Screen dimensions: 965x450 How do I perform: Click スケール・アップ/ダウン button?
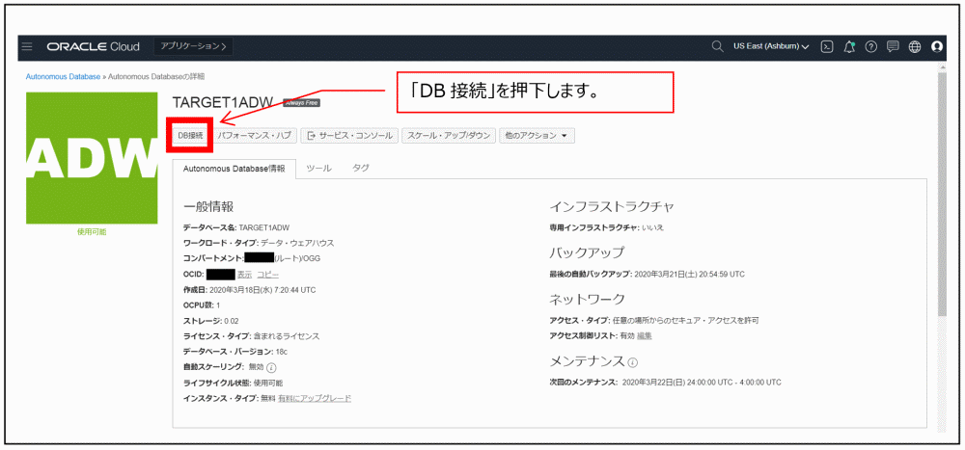[449, 135]
